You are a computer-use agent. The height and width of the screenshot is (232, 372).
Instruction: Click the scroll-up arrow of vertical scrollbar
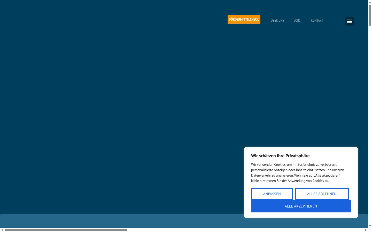coord(370,2)
